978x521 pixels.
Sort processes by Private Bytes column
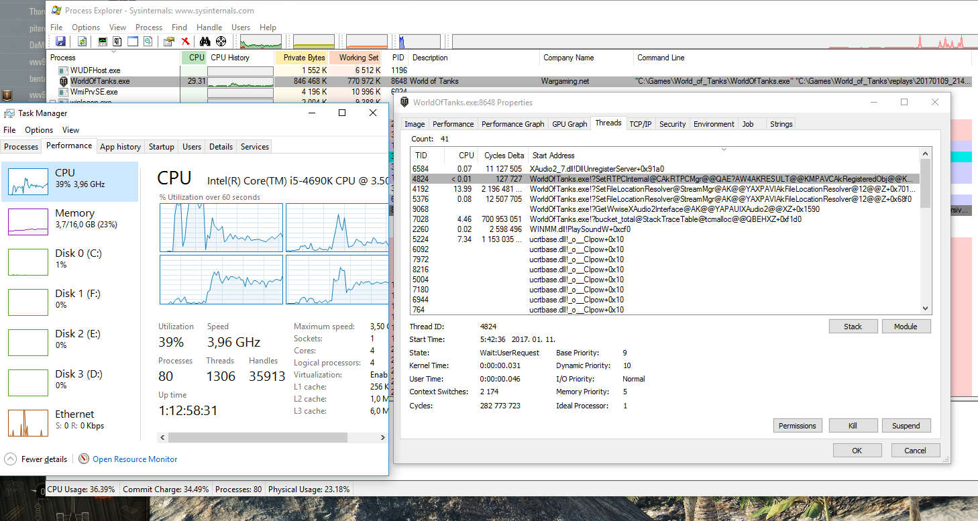click(x=302, y=58)
